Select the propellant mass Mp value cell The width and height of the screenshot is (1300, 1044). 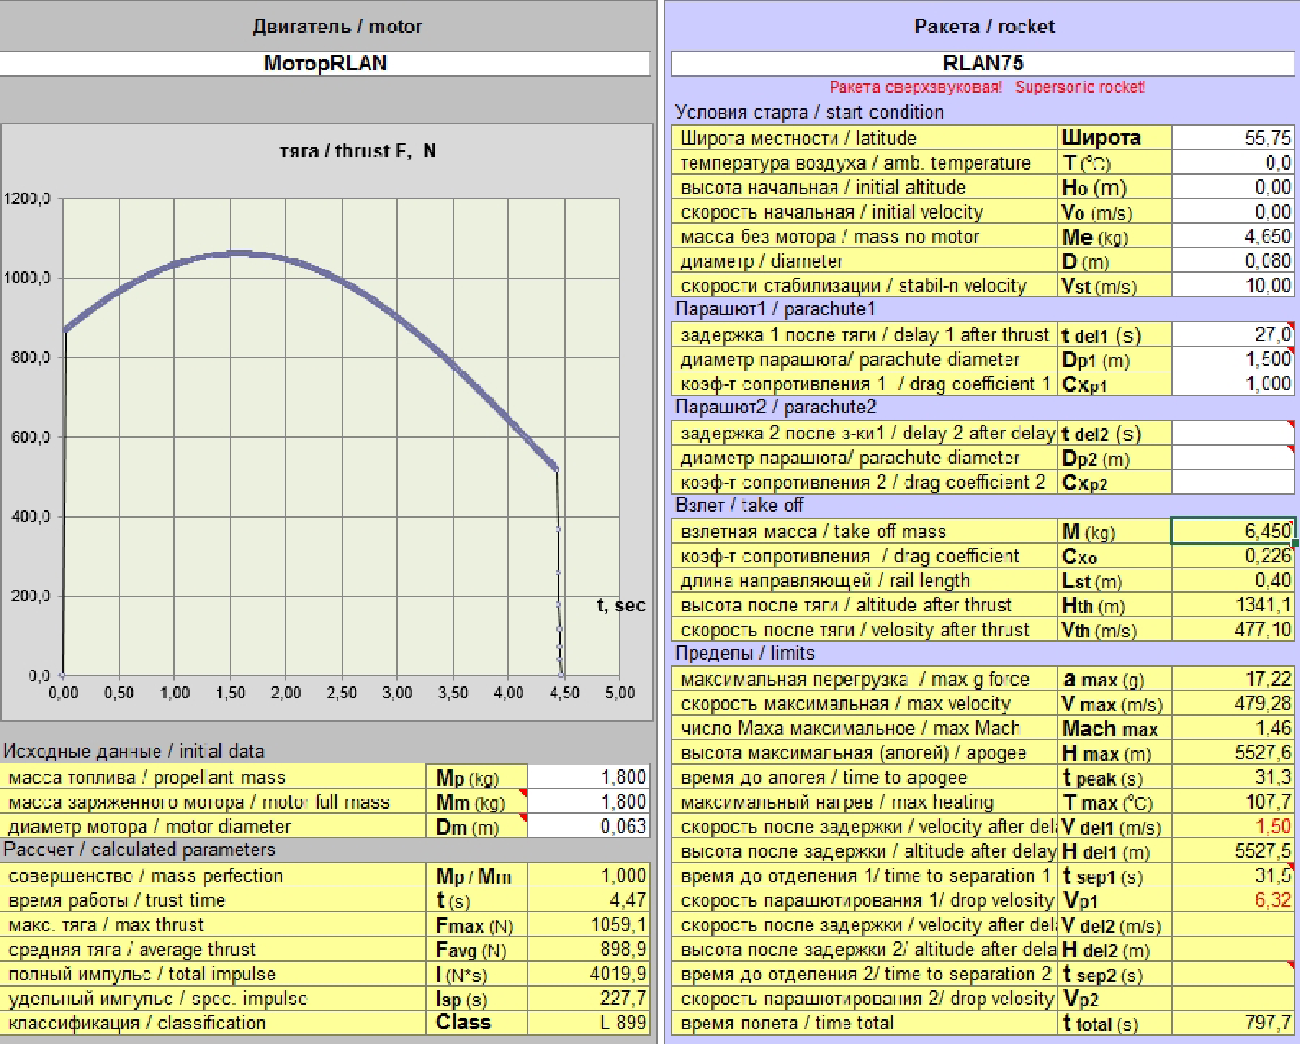coord(588,776)
